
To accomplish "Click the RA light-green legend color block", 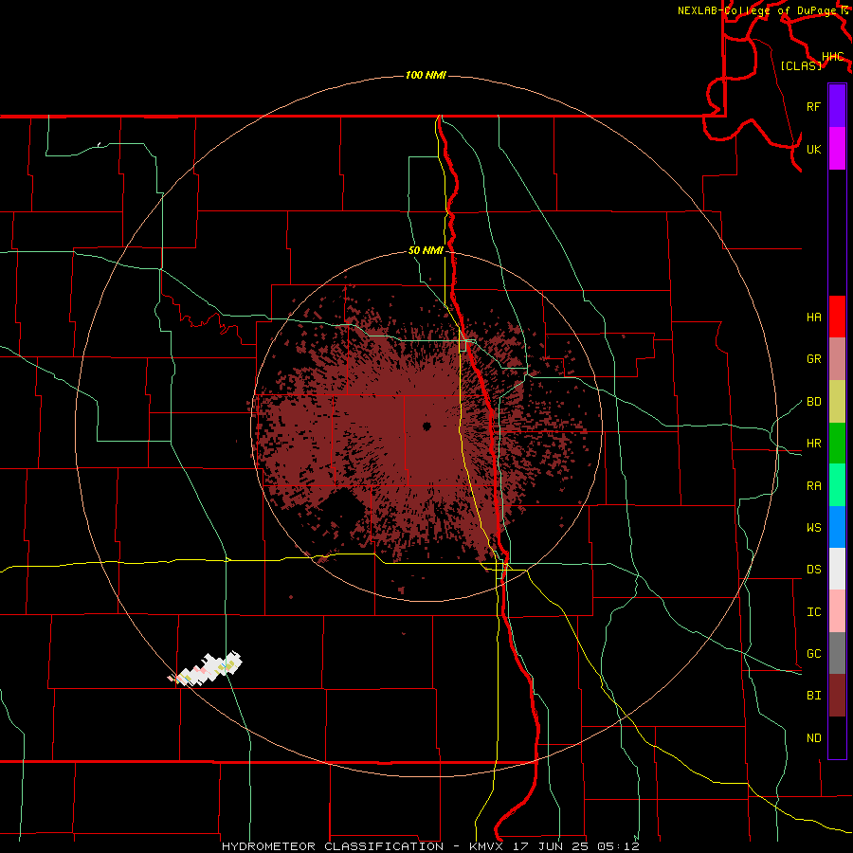I will [837, 485].
